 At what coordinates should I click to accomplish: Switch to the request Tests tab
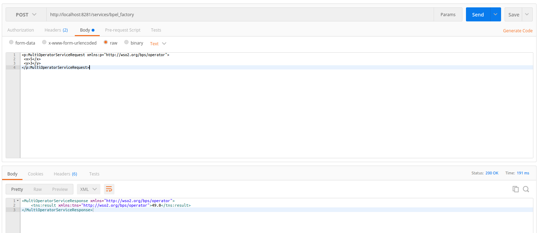pos(156,30)
